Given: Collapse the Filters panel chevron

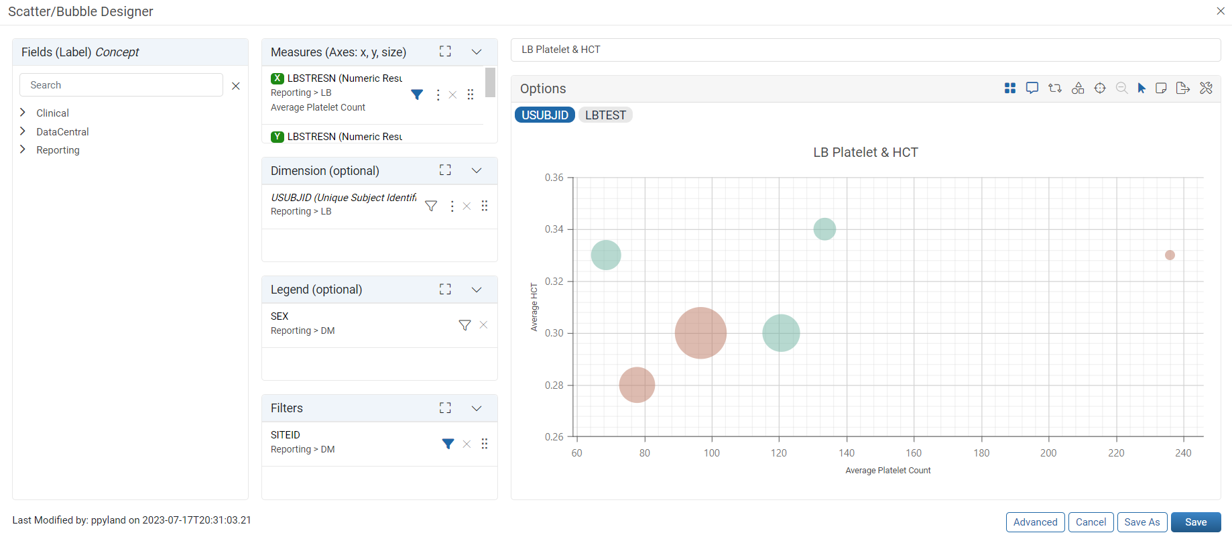Looking at the screenshot, I should (477, 408).
